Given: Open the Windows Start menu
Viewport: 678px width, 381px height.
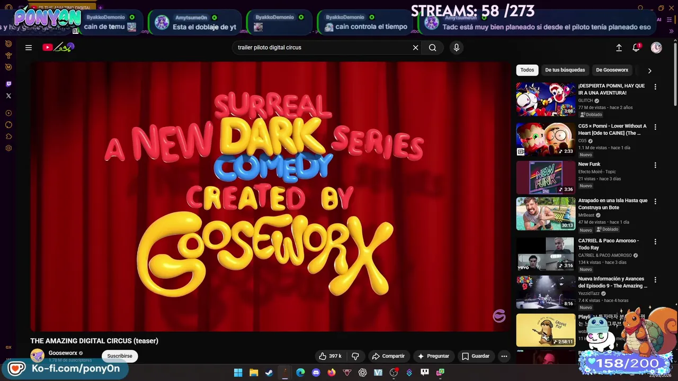Looking at the screenshot, I should pos(238,373).
